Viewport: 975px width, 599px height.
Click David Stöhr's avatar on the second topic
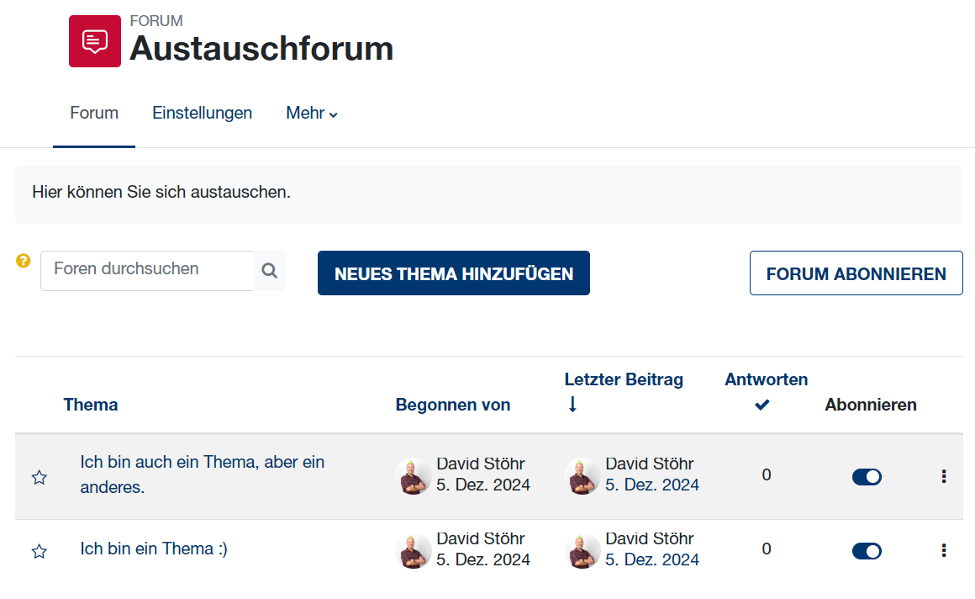[x=414, y=550]
